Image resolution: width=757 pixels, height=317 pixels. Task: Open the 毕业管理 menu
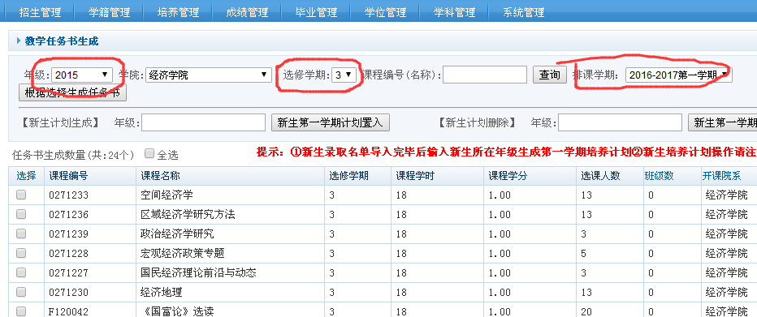(316, 12)
